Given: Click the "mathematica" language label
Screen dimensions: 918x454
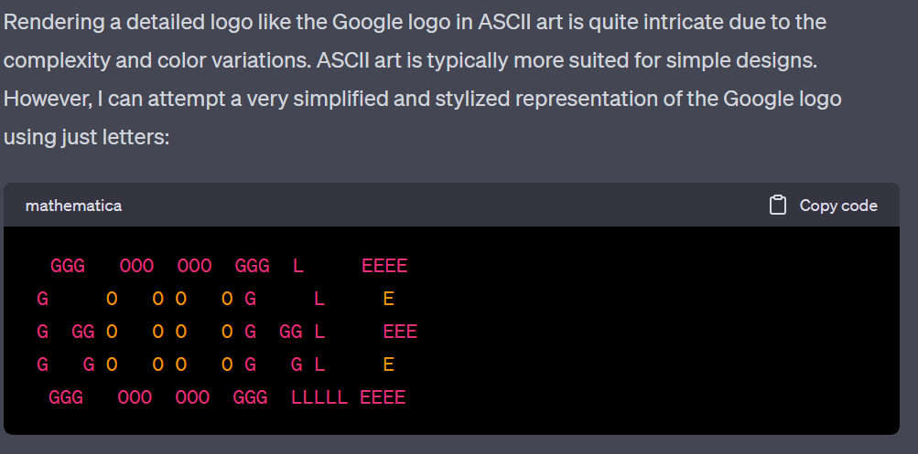Looking at the screenshot, I should [x=74, y=206].
